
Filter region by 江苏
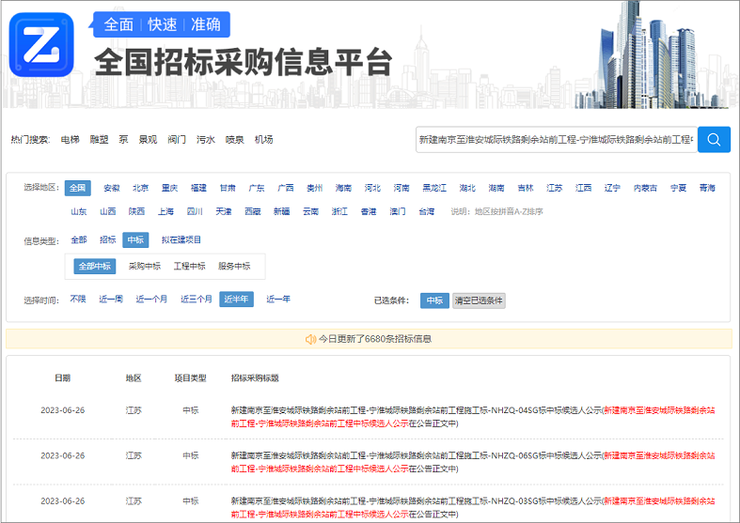point(555,188)
